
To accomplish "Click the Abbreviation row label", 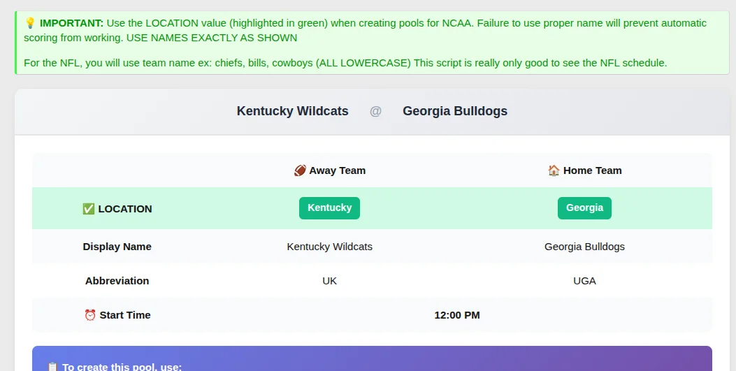I will (x=117, y=281).
